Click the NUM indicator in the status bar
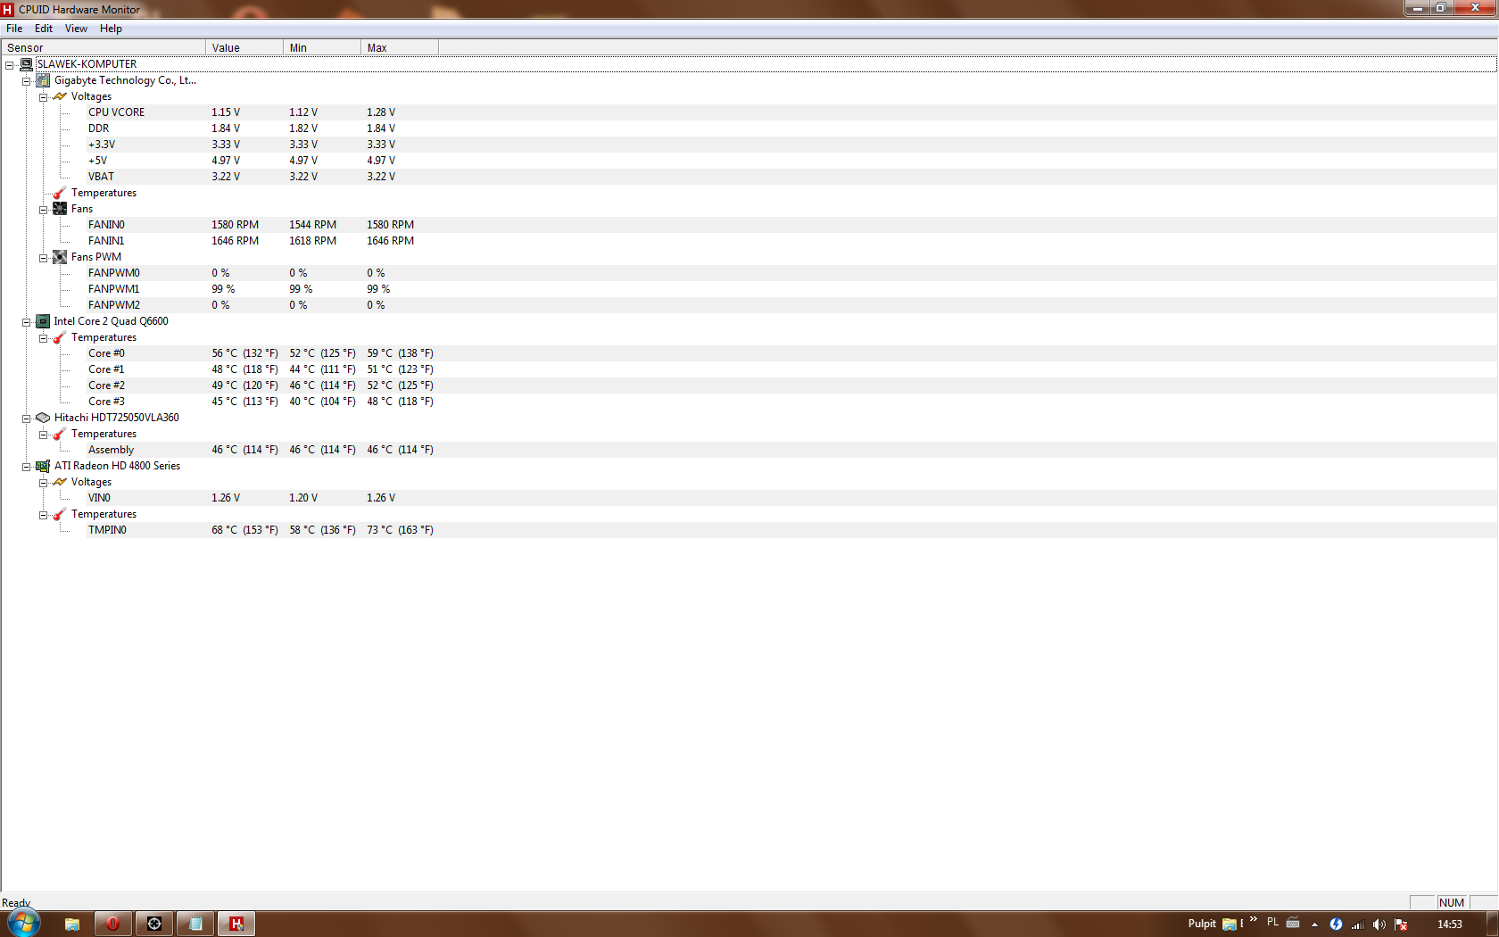Screen dimensions: 1499x937 point(1452,902)
